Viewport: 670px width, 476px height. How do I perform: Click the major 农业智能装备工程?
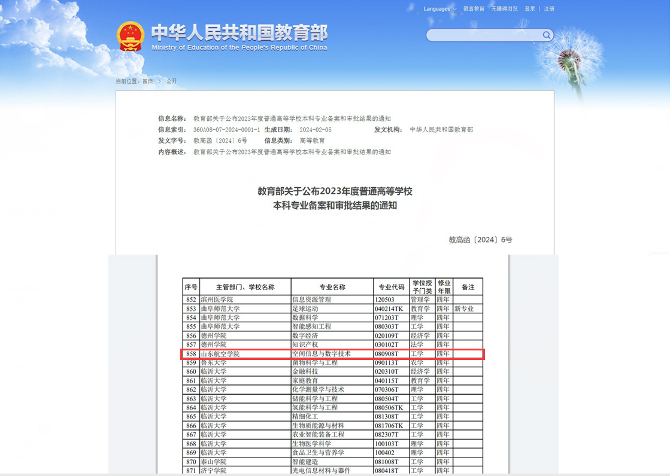point(319,435)
